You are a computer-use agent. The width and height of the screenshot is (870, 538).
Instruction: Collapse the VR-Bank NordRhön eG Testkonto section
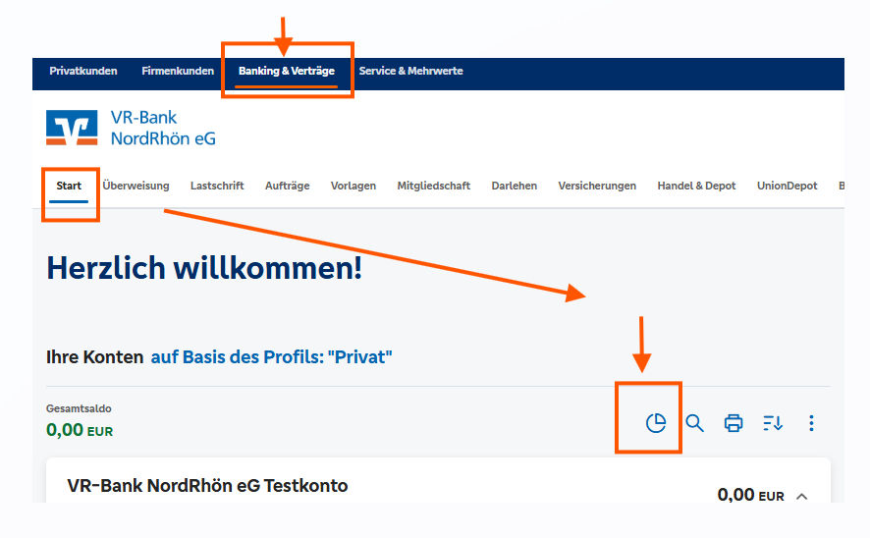tap(801, 497)
